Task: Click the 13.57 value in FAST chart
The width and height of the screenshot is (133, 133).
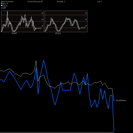Action: [x=39, y=28]
